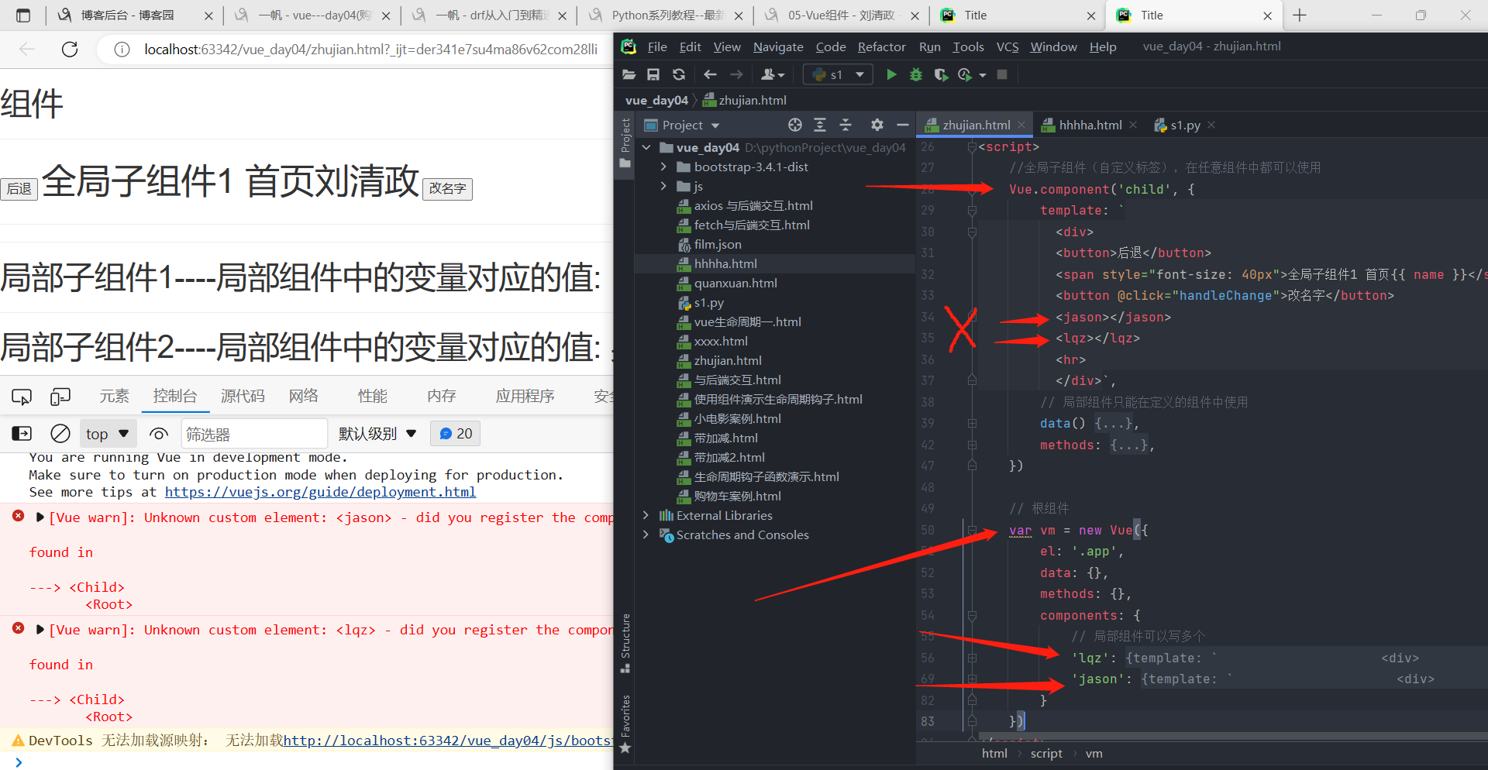The height and width of the screenshot is (770, 1488).
Task: Open the 默认级别 log level dropdown
Action: [x=377, y=434]
